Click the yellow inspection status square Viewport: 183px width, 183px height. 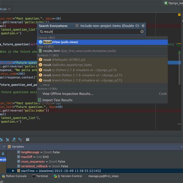[179, 15]
